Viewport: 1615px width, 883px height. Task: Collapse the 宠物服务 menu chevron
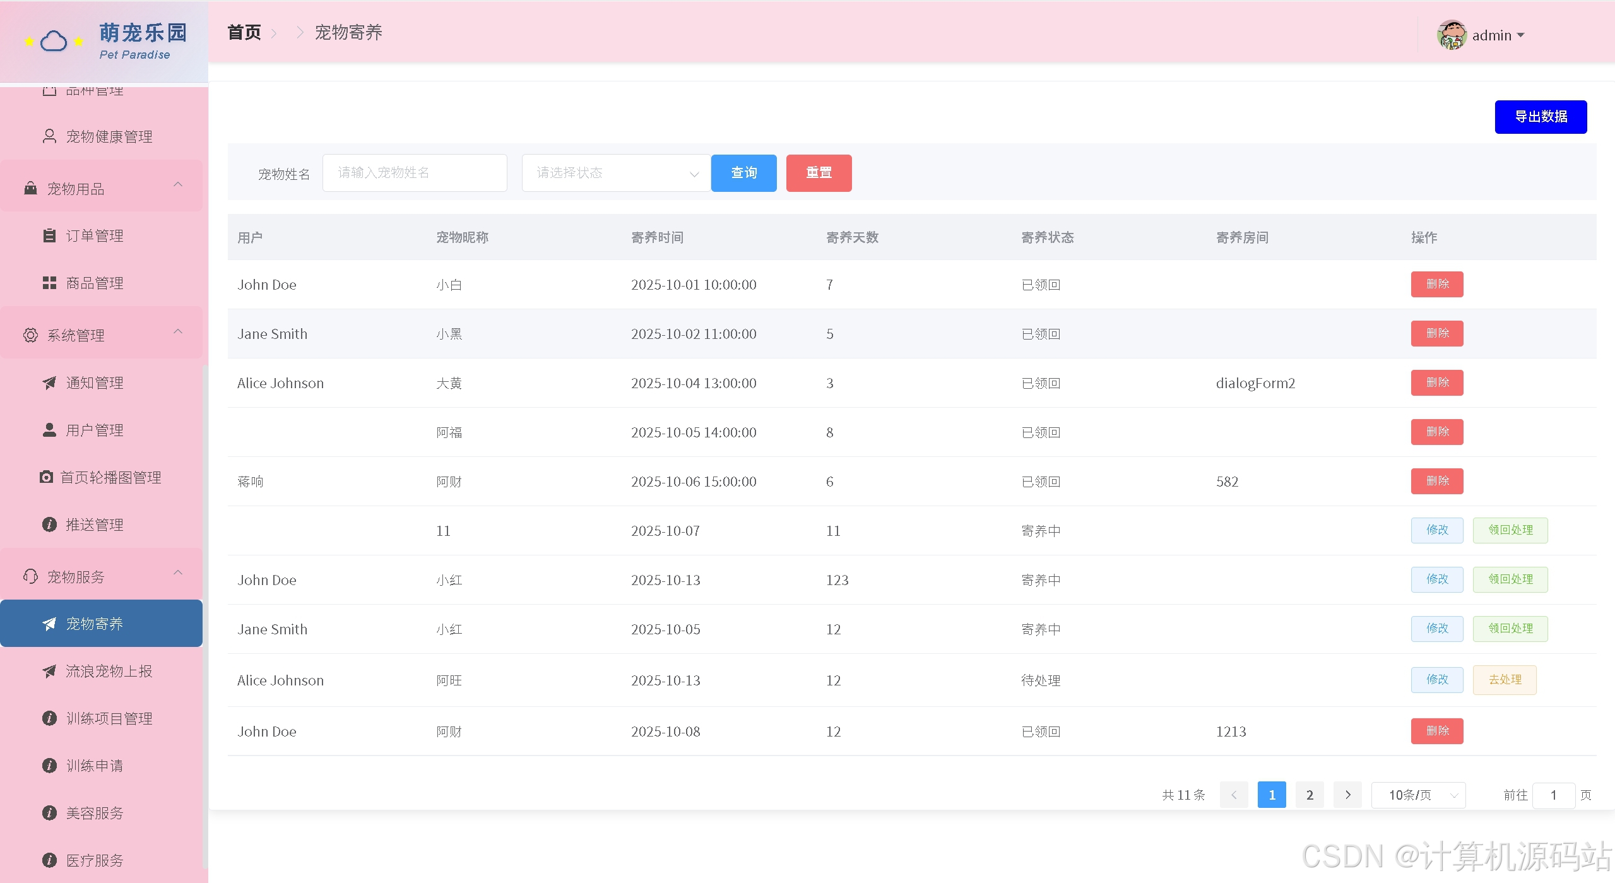click(178, 572)
